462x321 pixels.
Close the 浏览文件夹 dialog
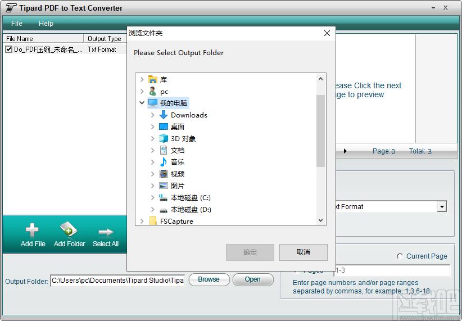[x=327, y=33]
